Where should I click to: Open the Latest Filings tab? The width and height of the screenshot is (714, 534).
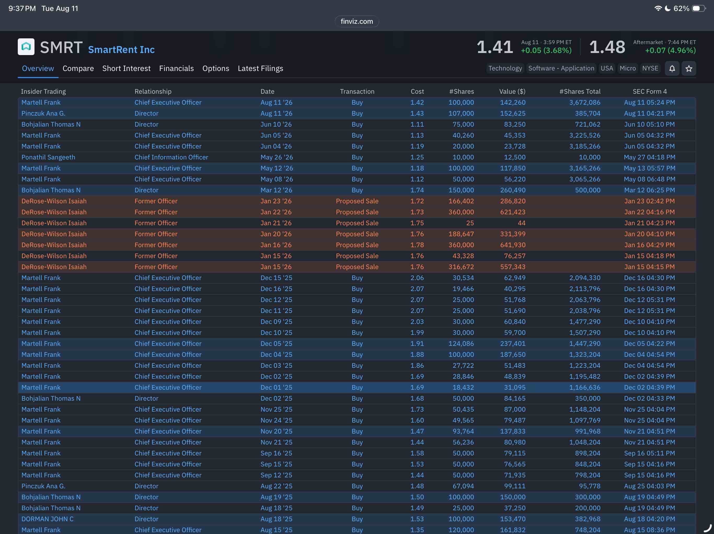pyautogui.click(x=261, y=68)
